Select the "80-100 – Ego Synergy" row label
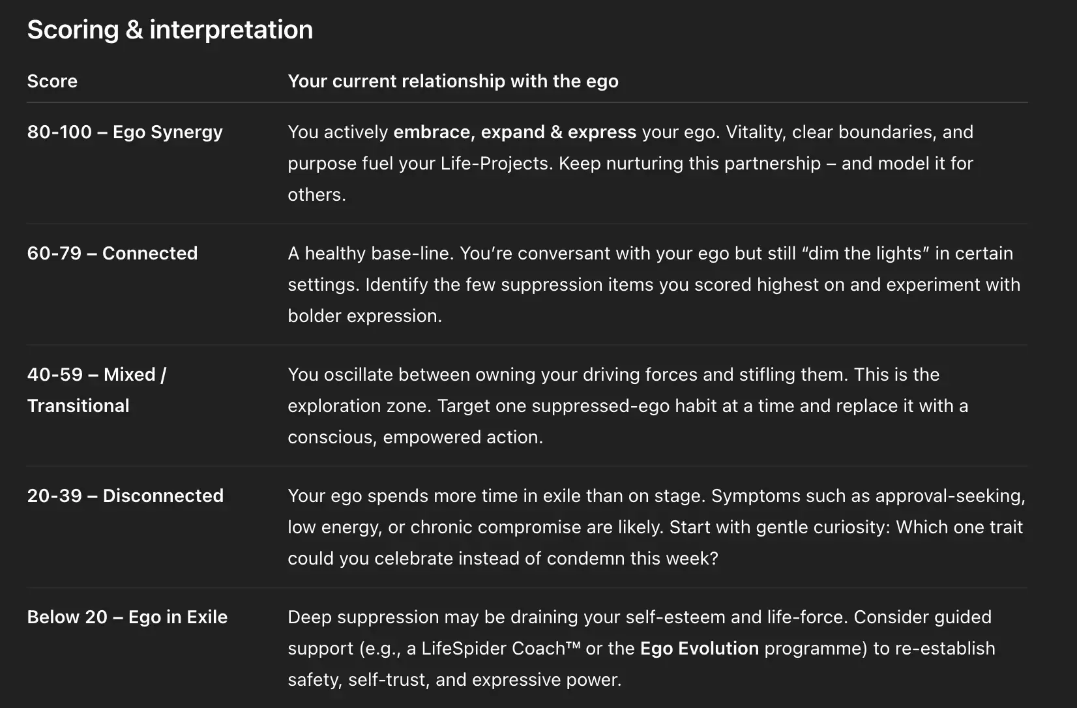Screen dimensions: 1077x708 coord(125,132)
